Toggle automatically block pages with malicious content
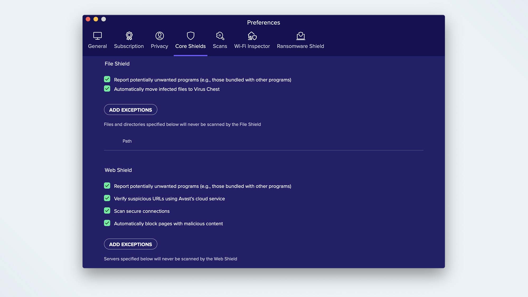 click(x=107, y=223)
